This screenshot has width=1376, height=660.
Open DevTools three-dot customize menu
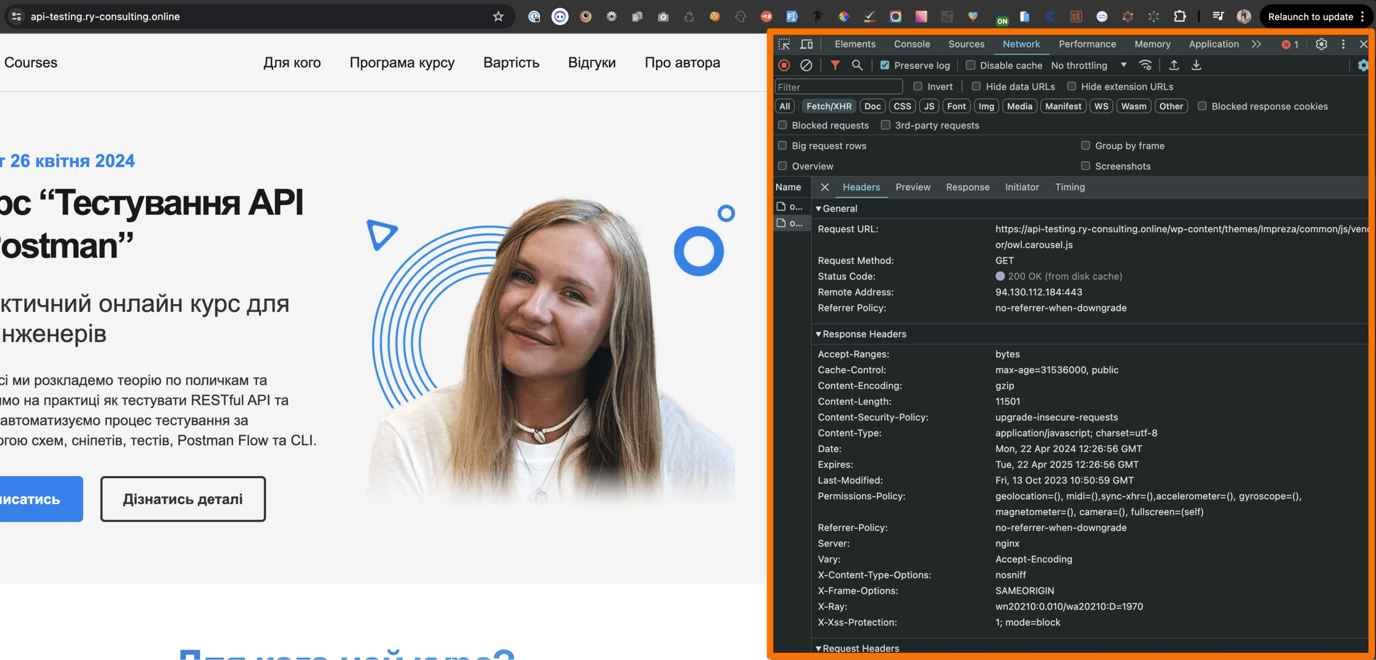1343,44
